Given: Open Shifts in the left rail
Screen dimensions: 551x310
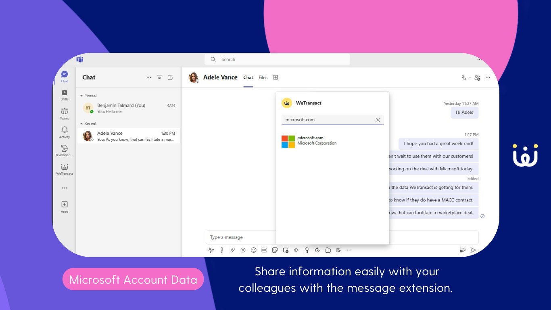Looking at the screenshot, I should [65, 95].
